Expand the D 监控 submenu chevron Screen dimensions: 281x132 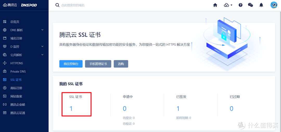[42, 47]
